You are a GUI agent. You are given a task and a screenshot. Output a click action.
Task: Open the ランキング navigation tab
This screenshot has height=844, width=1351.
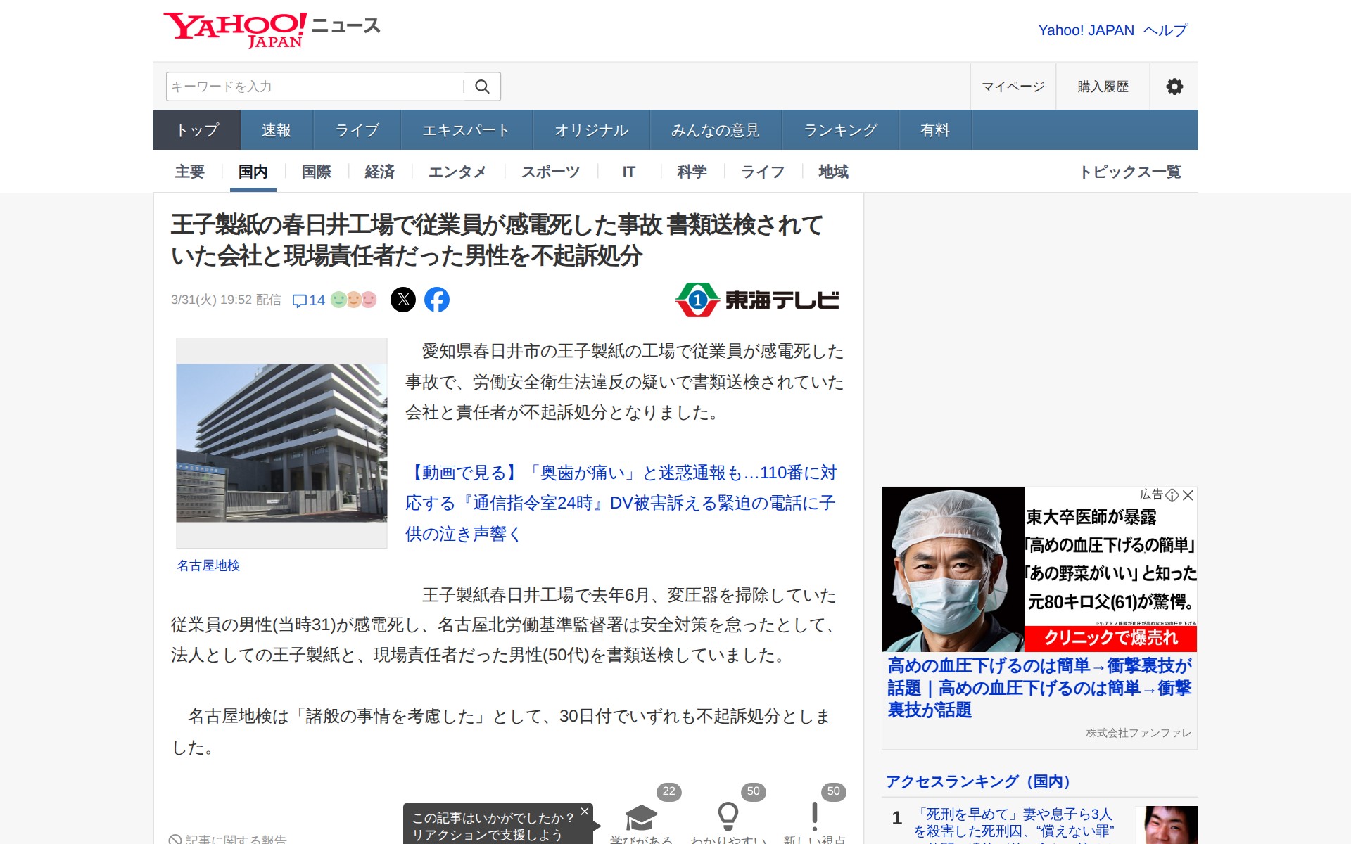(x=840, y=130)
